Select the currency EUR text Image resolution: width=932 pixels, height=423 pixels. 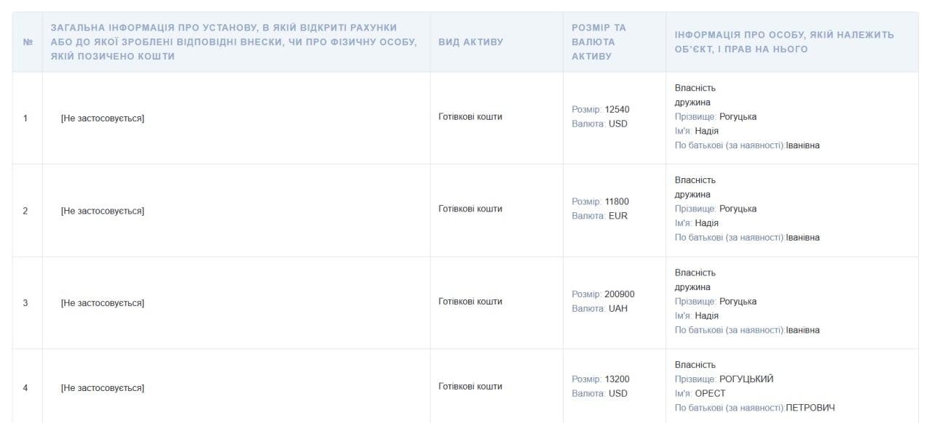point(617,216)
